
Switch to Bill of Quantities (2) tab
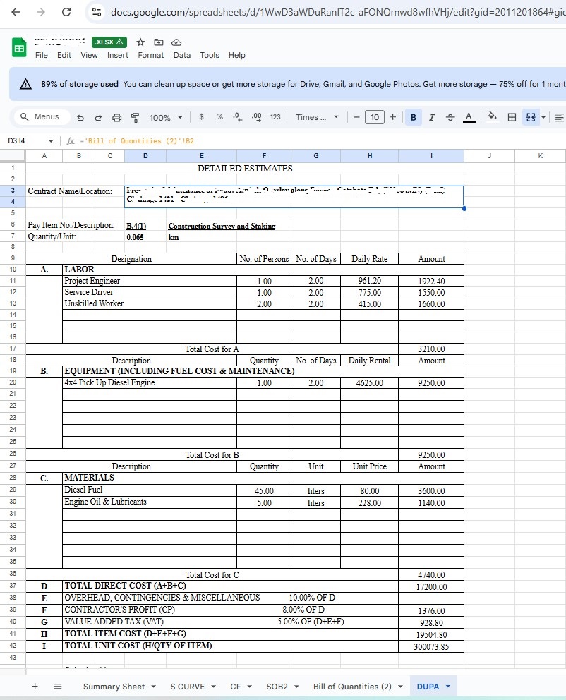(x=352, y=687)
